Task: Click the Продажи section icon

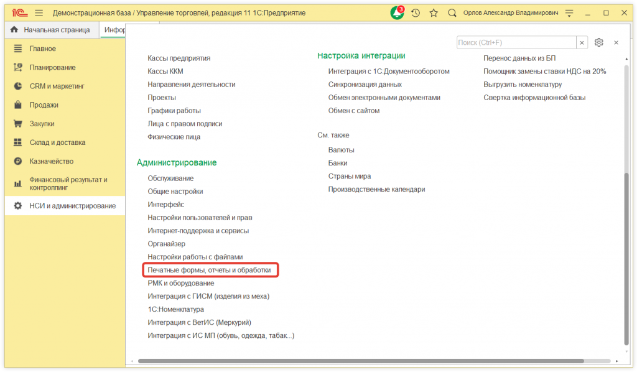Action: coord(18,105)
